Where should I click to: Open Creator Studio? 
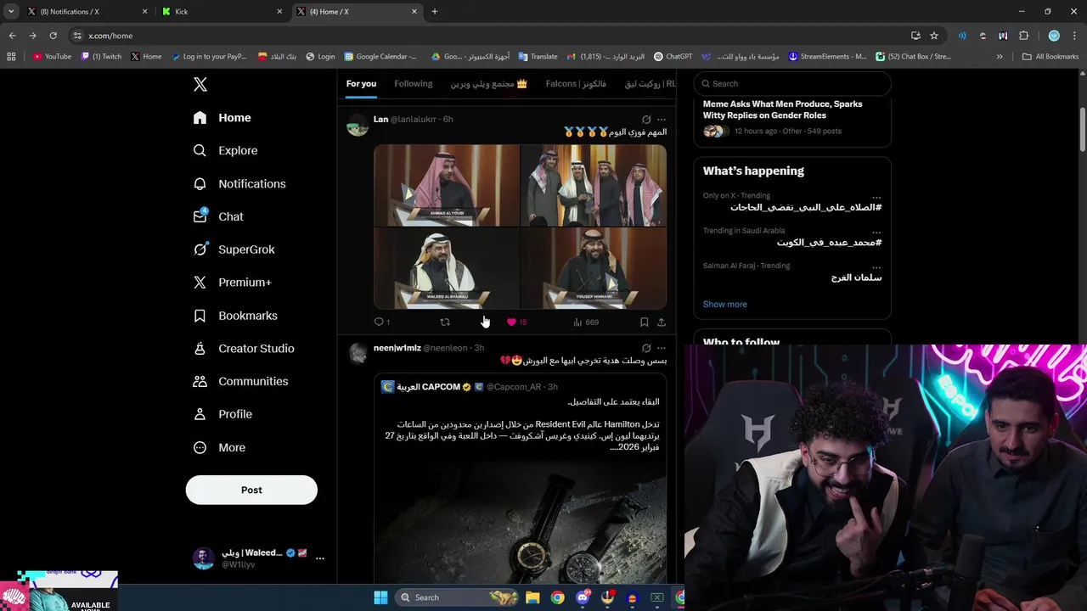tap(244, 349)
